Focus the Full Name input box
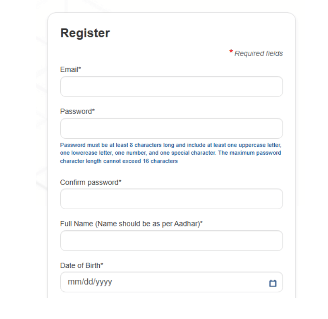 [171, 241]
